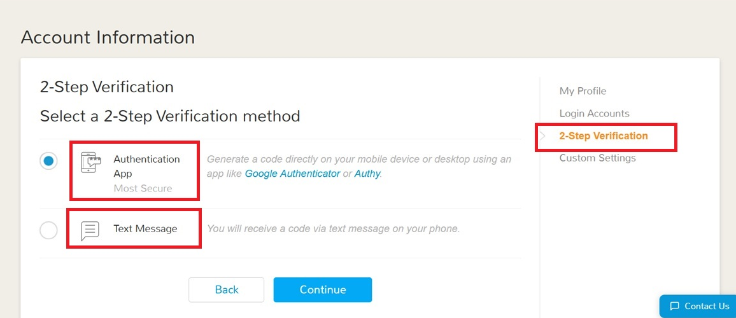
Task: Click the Continue button
Action: pos(323,290)
